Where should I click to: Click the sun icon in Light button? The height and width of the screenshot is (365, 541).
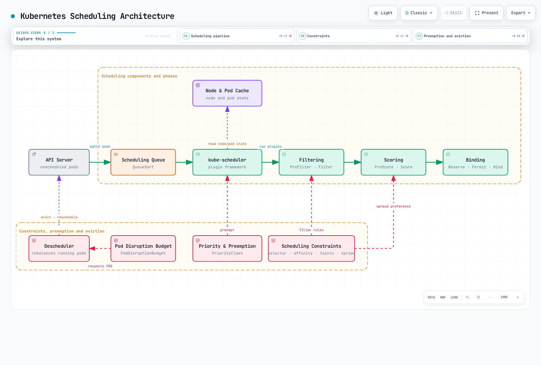point(376,13)
